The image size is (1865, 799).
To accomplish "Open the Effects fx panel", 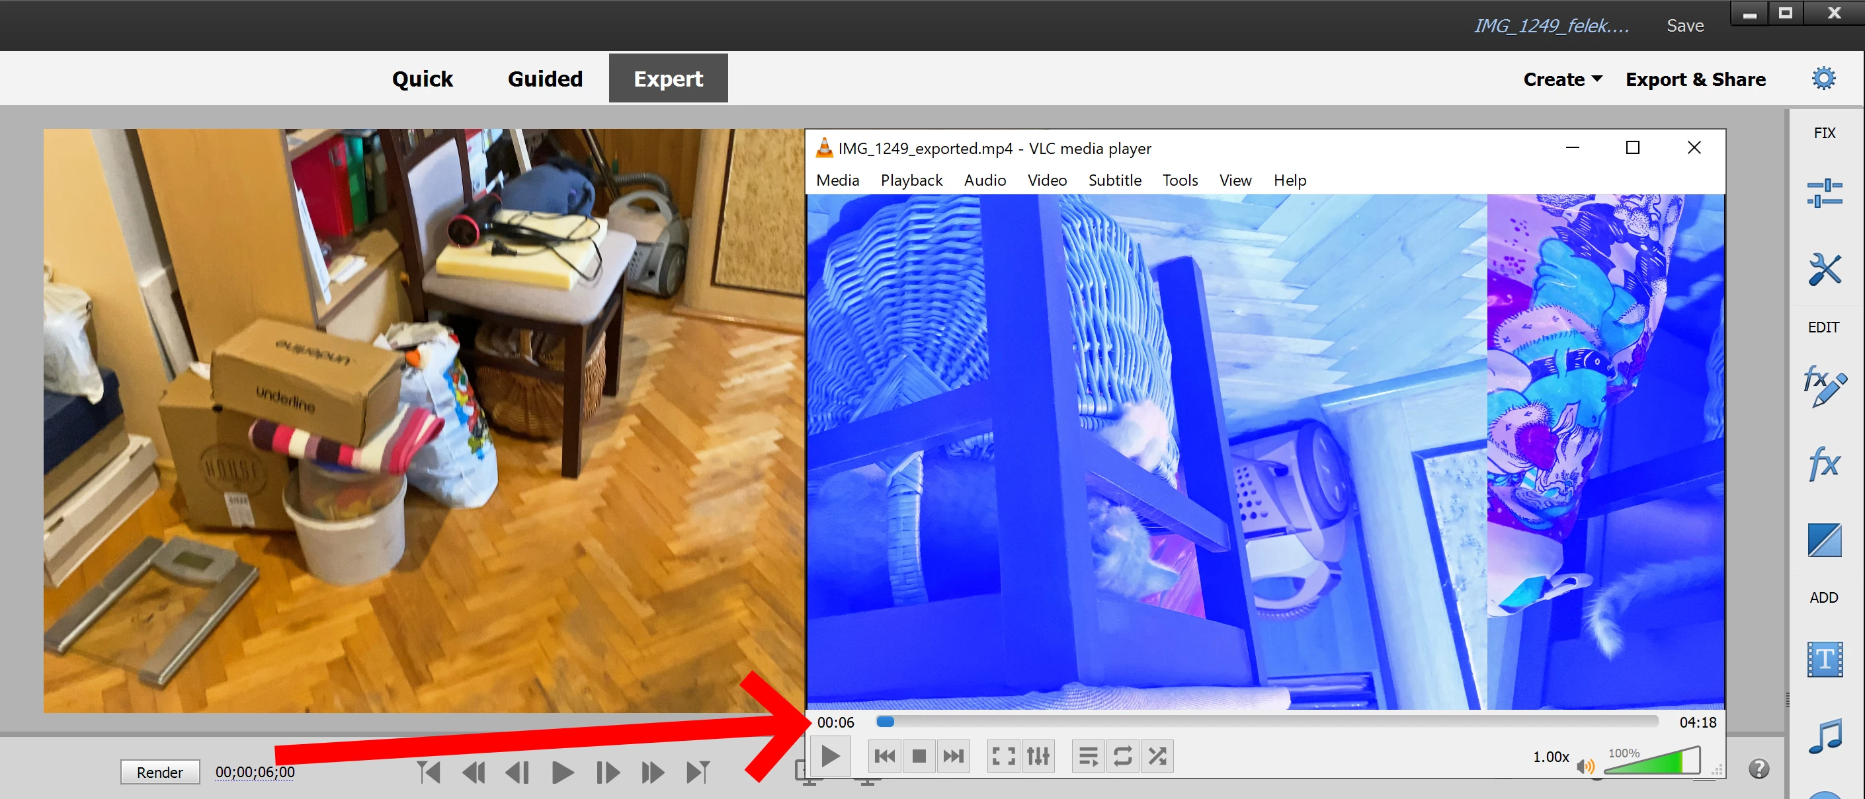I will coord(1824,463).
